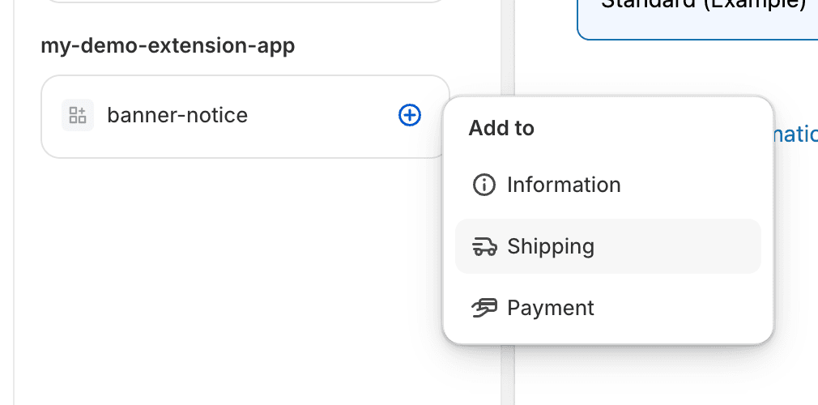Choose Information from the Add to menu
This screenshot has height=405, width=818.
pos(564,185)
